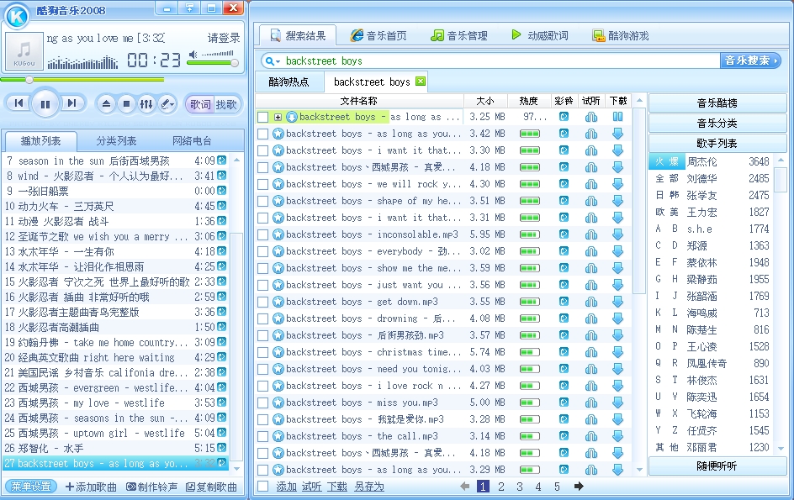794x500 pixels.
Task: Click MV icon beside playlist item 26 郑智化 - 水手
Action: tap(222, 448)
